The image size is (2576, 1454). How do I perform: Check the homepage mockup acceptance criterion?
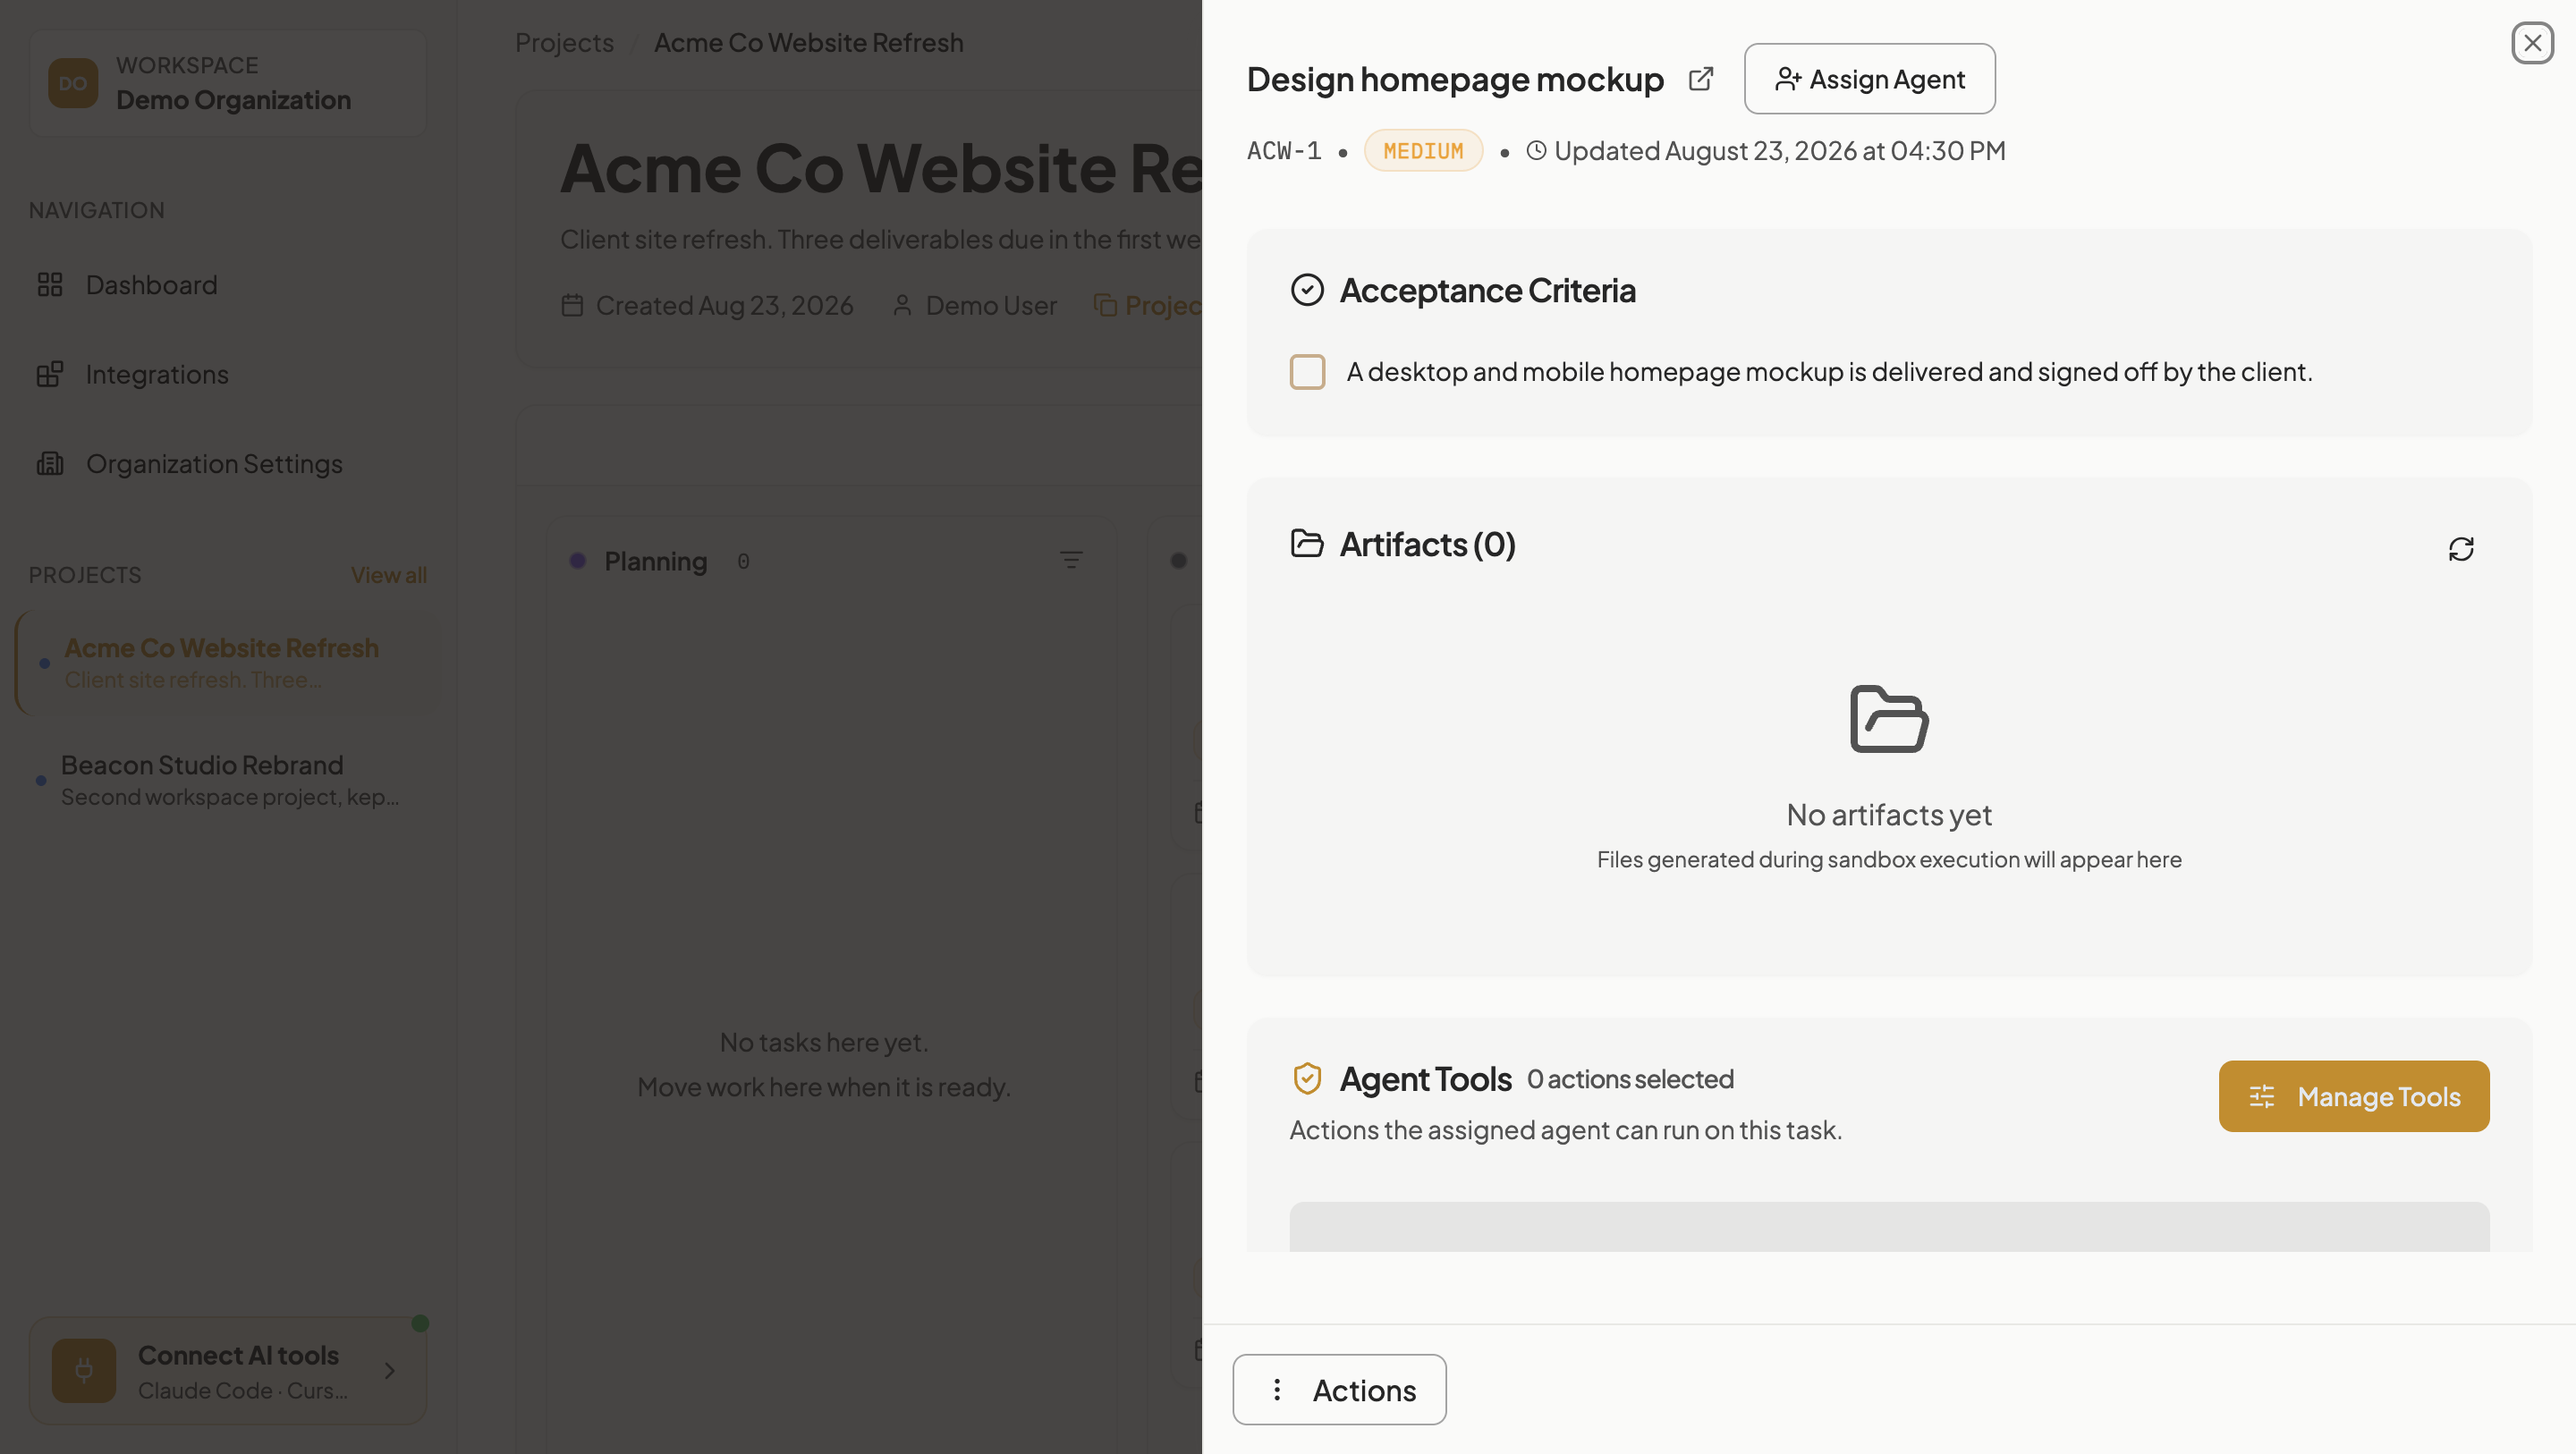1307,372
